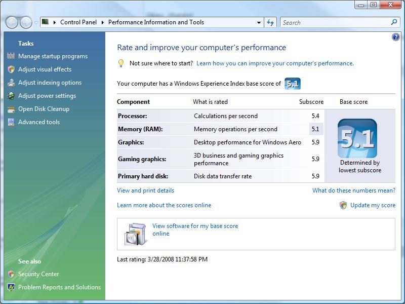Click the Adjust visual effects shield icon
This screenshot has width=405, height=304.
click(11, 69)
